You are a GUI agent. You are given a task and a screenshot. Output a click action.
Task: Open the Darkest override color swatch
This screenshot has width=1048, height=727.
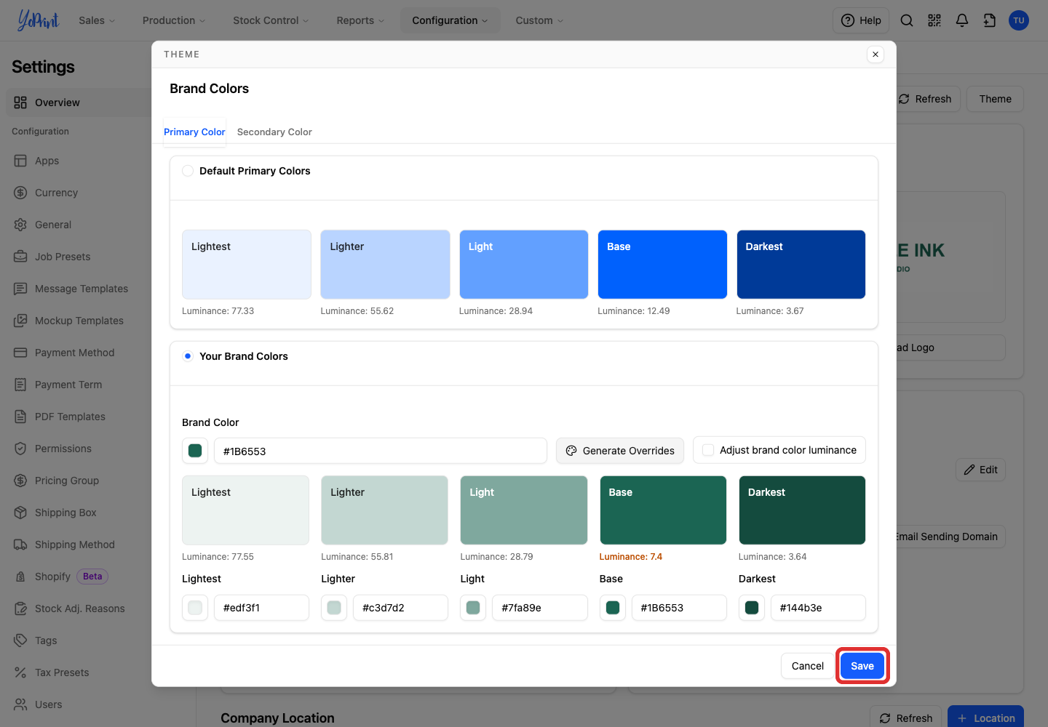point(752,608)
